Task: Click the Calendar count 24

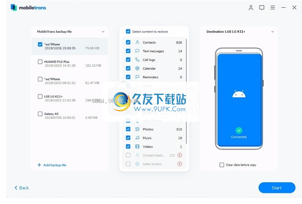Action: [180, 69]
